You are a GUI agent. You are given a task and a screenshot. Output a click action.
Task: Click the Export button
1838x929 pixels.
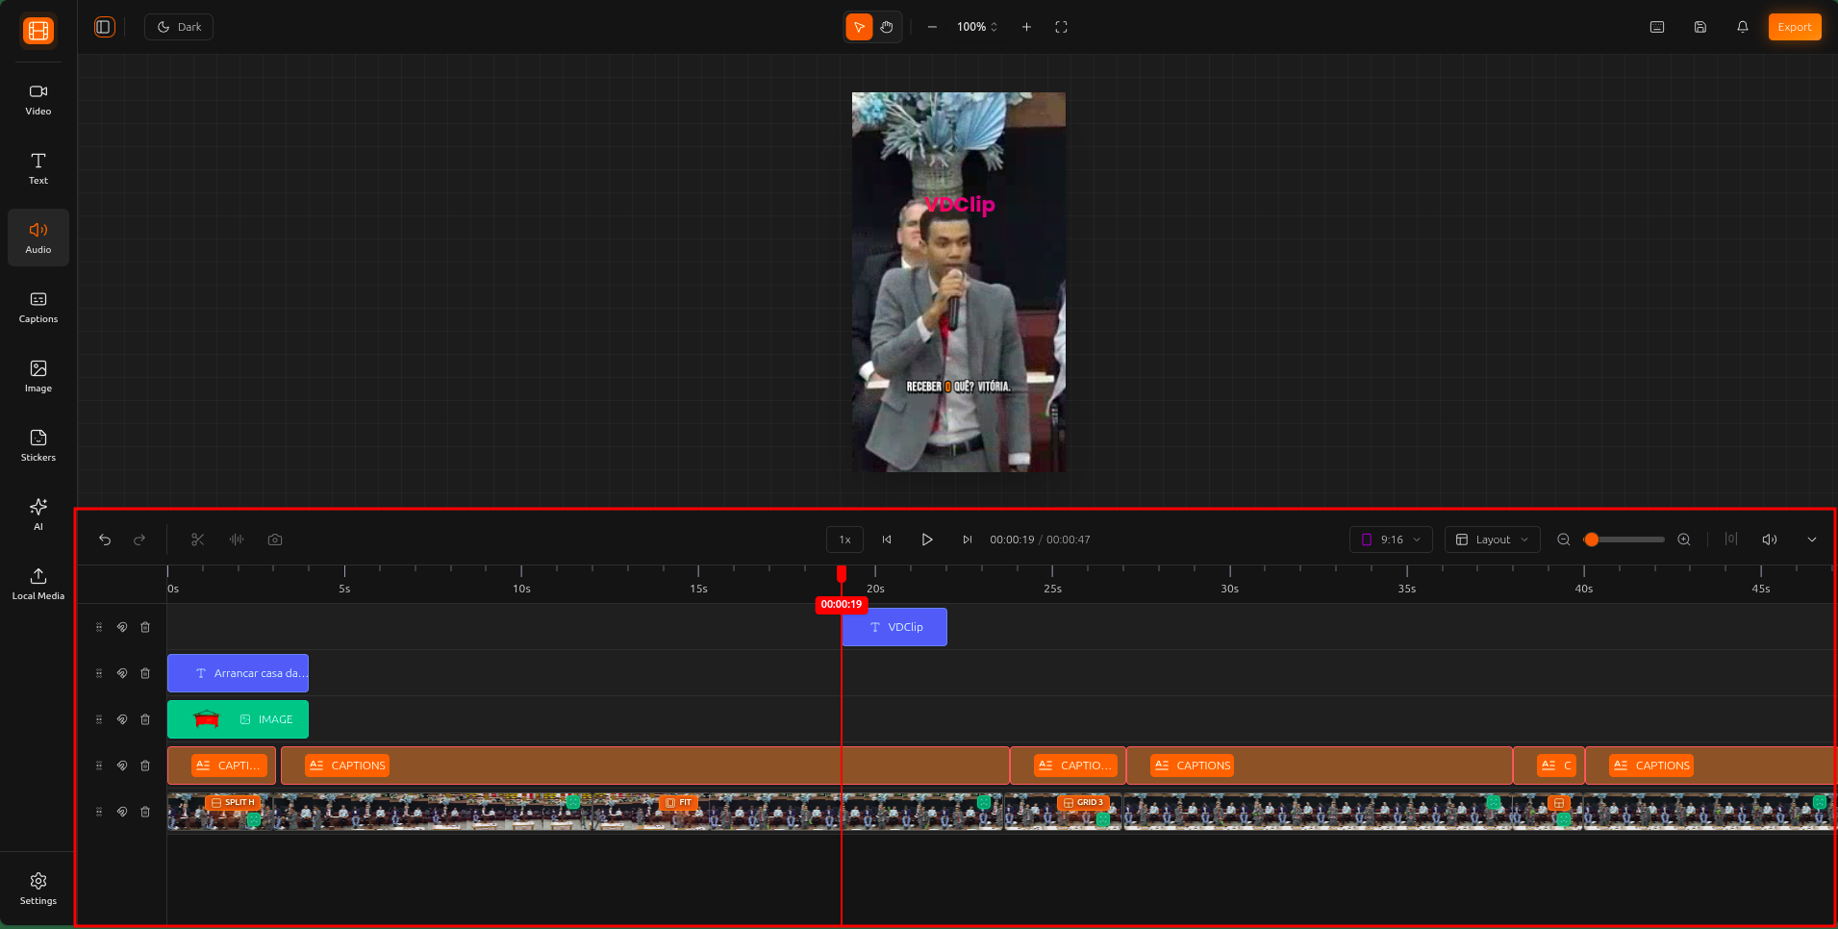(1794, 27)
